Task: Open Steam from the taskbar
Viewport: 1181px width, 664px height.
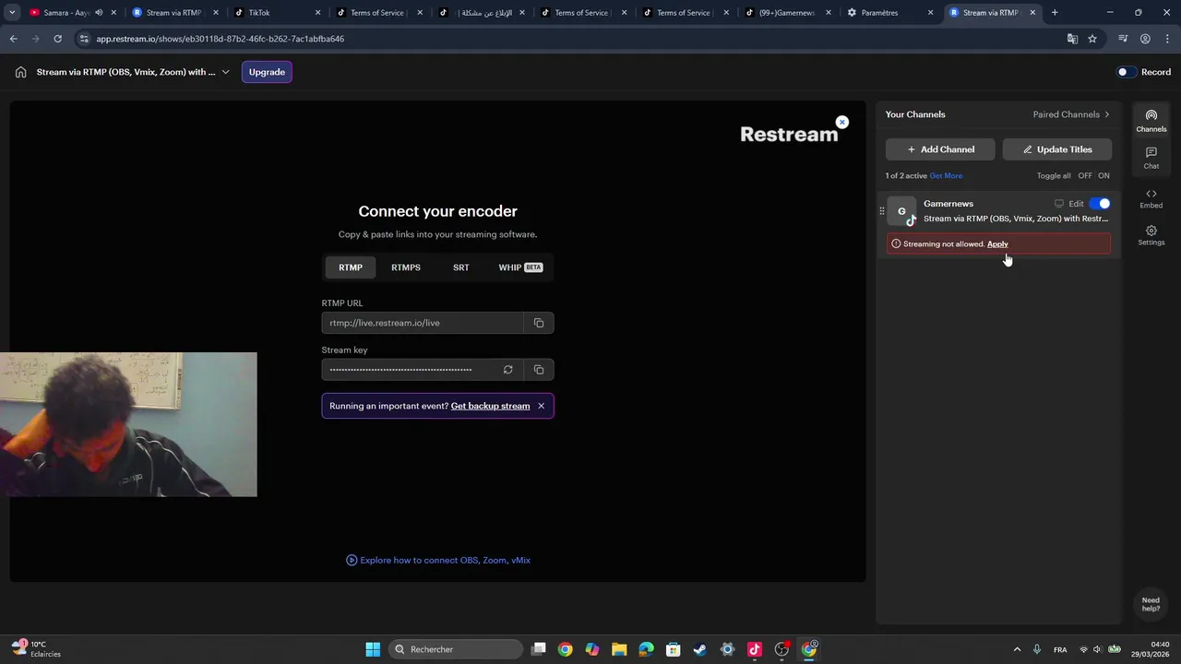Action: [700, 649]
